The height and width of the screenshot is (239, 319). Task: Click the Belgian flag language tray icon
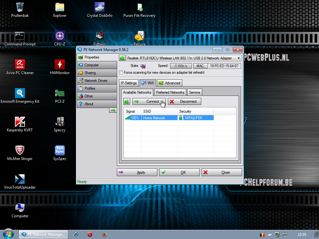(x=262, y=235)
